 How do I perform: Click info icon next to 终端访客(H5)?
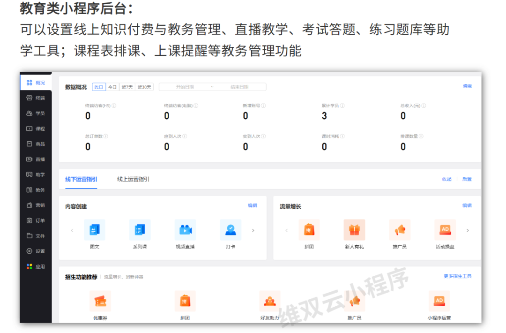coord(114,106)
